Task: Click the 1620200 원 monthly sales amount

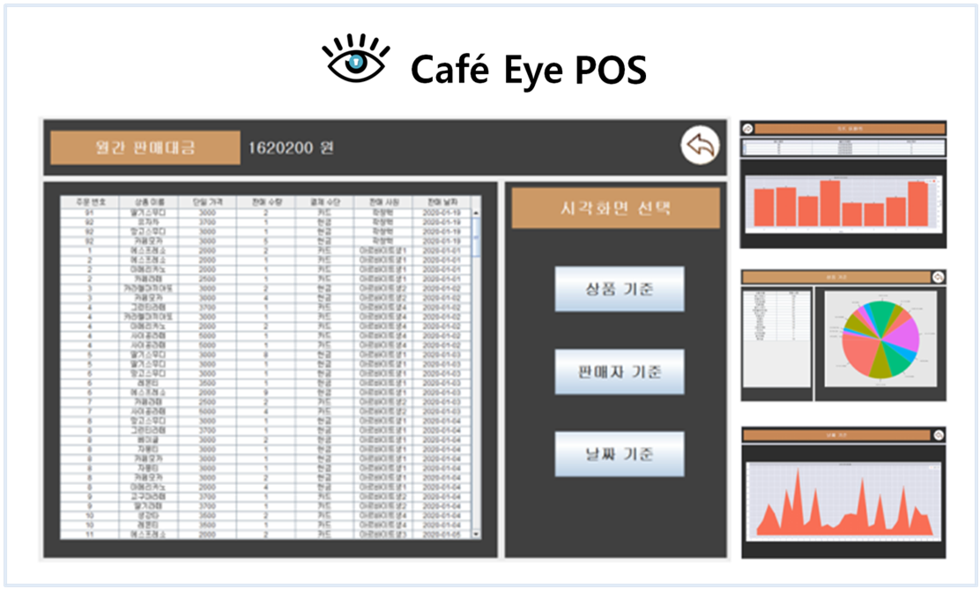Action: 290,147
